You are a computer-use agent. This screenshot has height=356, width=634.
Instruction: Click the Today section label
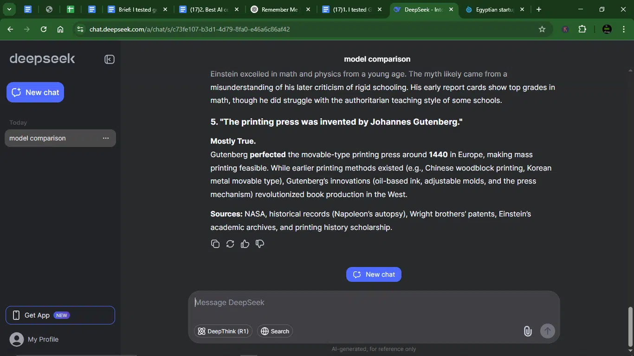point(18,122)
